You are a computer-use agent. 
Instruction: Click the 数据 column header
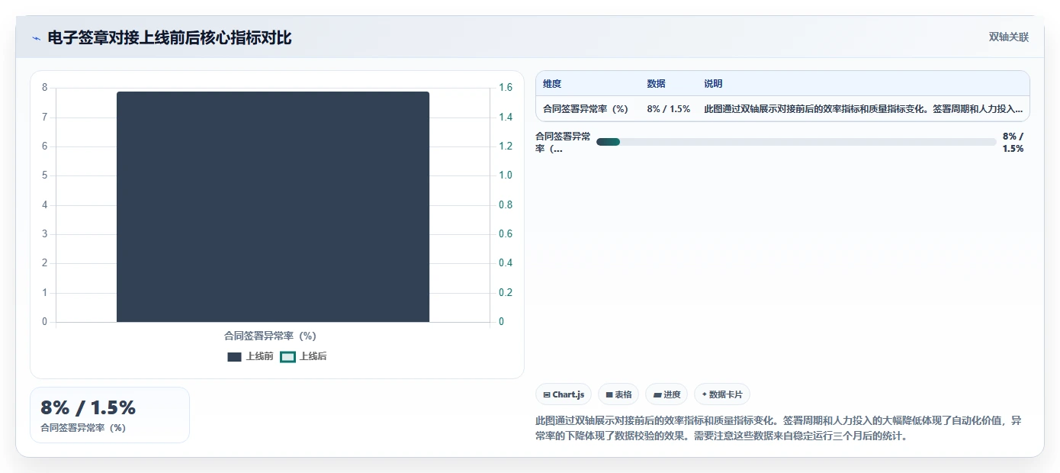(656, 84)
